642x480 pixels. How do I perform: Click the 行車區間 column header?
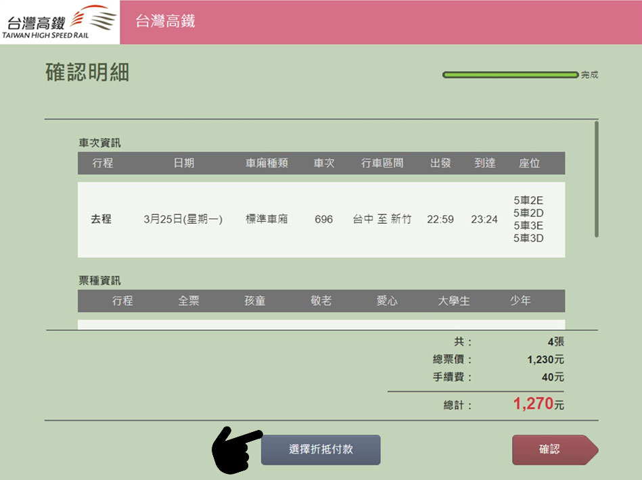pos(382,163)
